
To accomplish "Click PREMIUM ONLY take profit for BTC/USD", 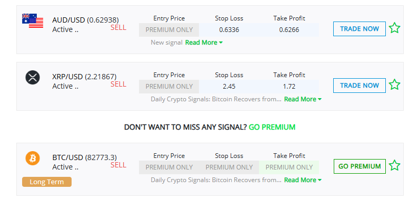I will 289,167.
